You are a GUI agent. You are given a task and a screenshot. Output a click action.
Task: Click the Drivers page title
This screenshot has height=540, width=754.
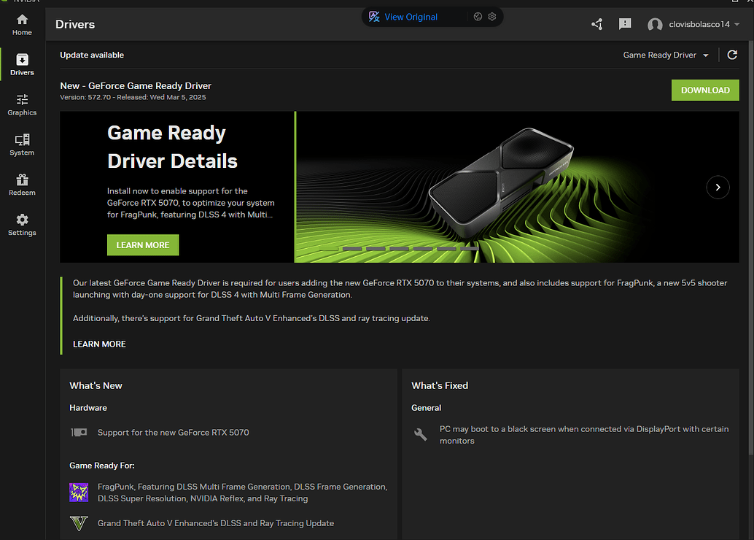point(75,25)
